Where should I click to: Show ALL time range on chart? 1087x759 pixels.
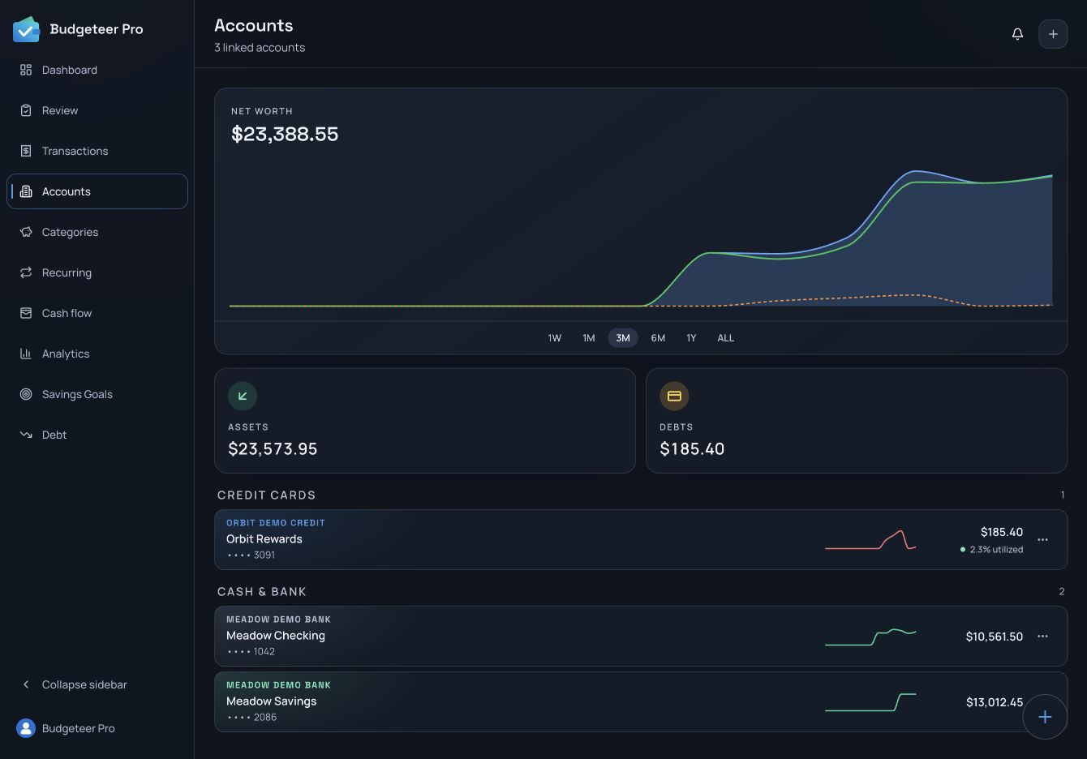point(726,338)
